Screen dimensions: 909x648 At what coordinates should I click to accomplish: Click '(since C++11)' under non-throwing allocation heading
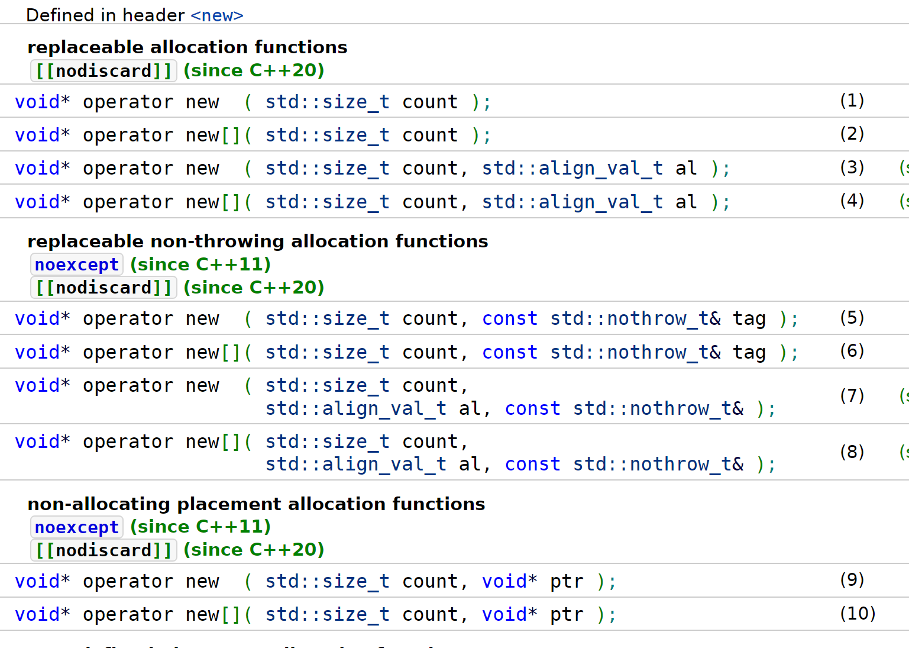tap(200, 264)
